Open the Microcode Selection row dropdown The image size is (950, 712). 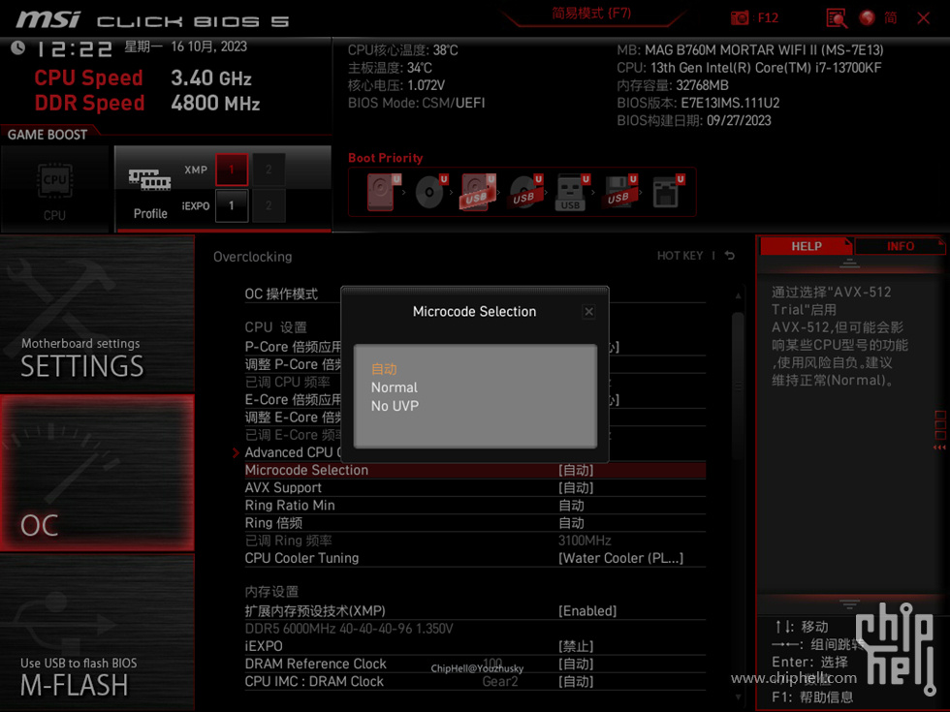(475, 471)
